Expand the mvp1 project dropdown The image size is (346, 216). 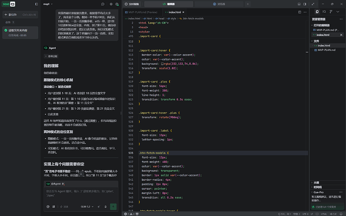(48, 4)
